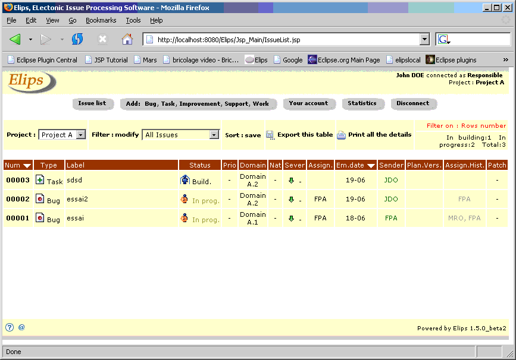
Task: Open the Tools menu
Action: coord(133,20)
